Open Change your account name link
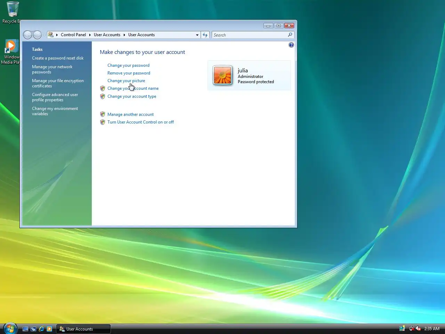 (133, 88)
